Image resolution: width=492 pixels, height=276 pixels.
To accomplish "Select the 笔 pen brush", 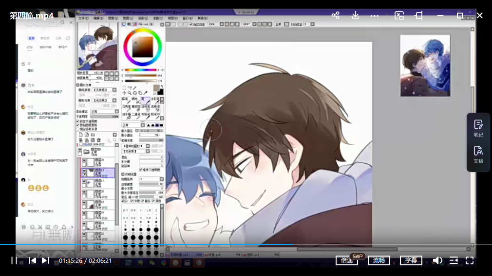I will pyautogui.click(x=145, y=101).
